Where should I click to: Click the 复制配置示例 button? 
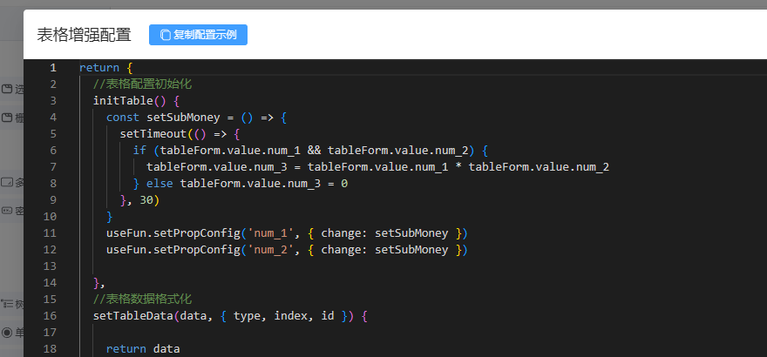tap(198, 35)
